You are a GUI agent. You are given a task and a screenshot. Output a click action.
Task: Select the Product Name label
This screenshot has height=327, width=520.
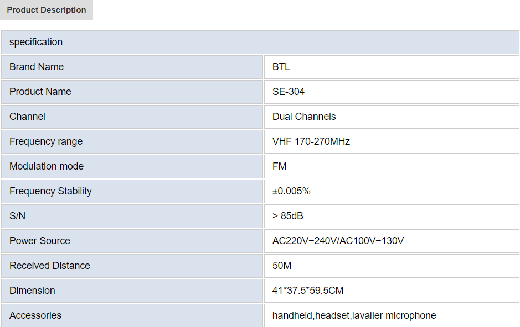tap(40, 92)
